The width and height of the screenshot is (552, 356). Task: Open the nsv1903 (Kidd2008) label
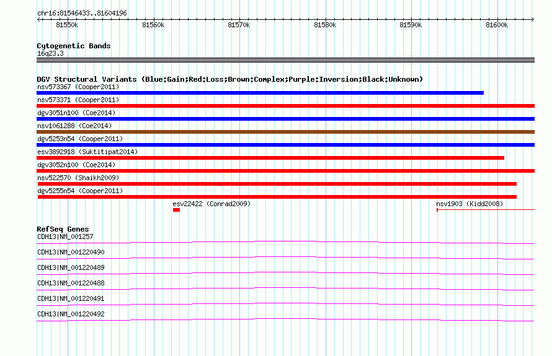470,204
